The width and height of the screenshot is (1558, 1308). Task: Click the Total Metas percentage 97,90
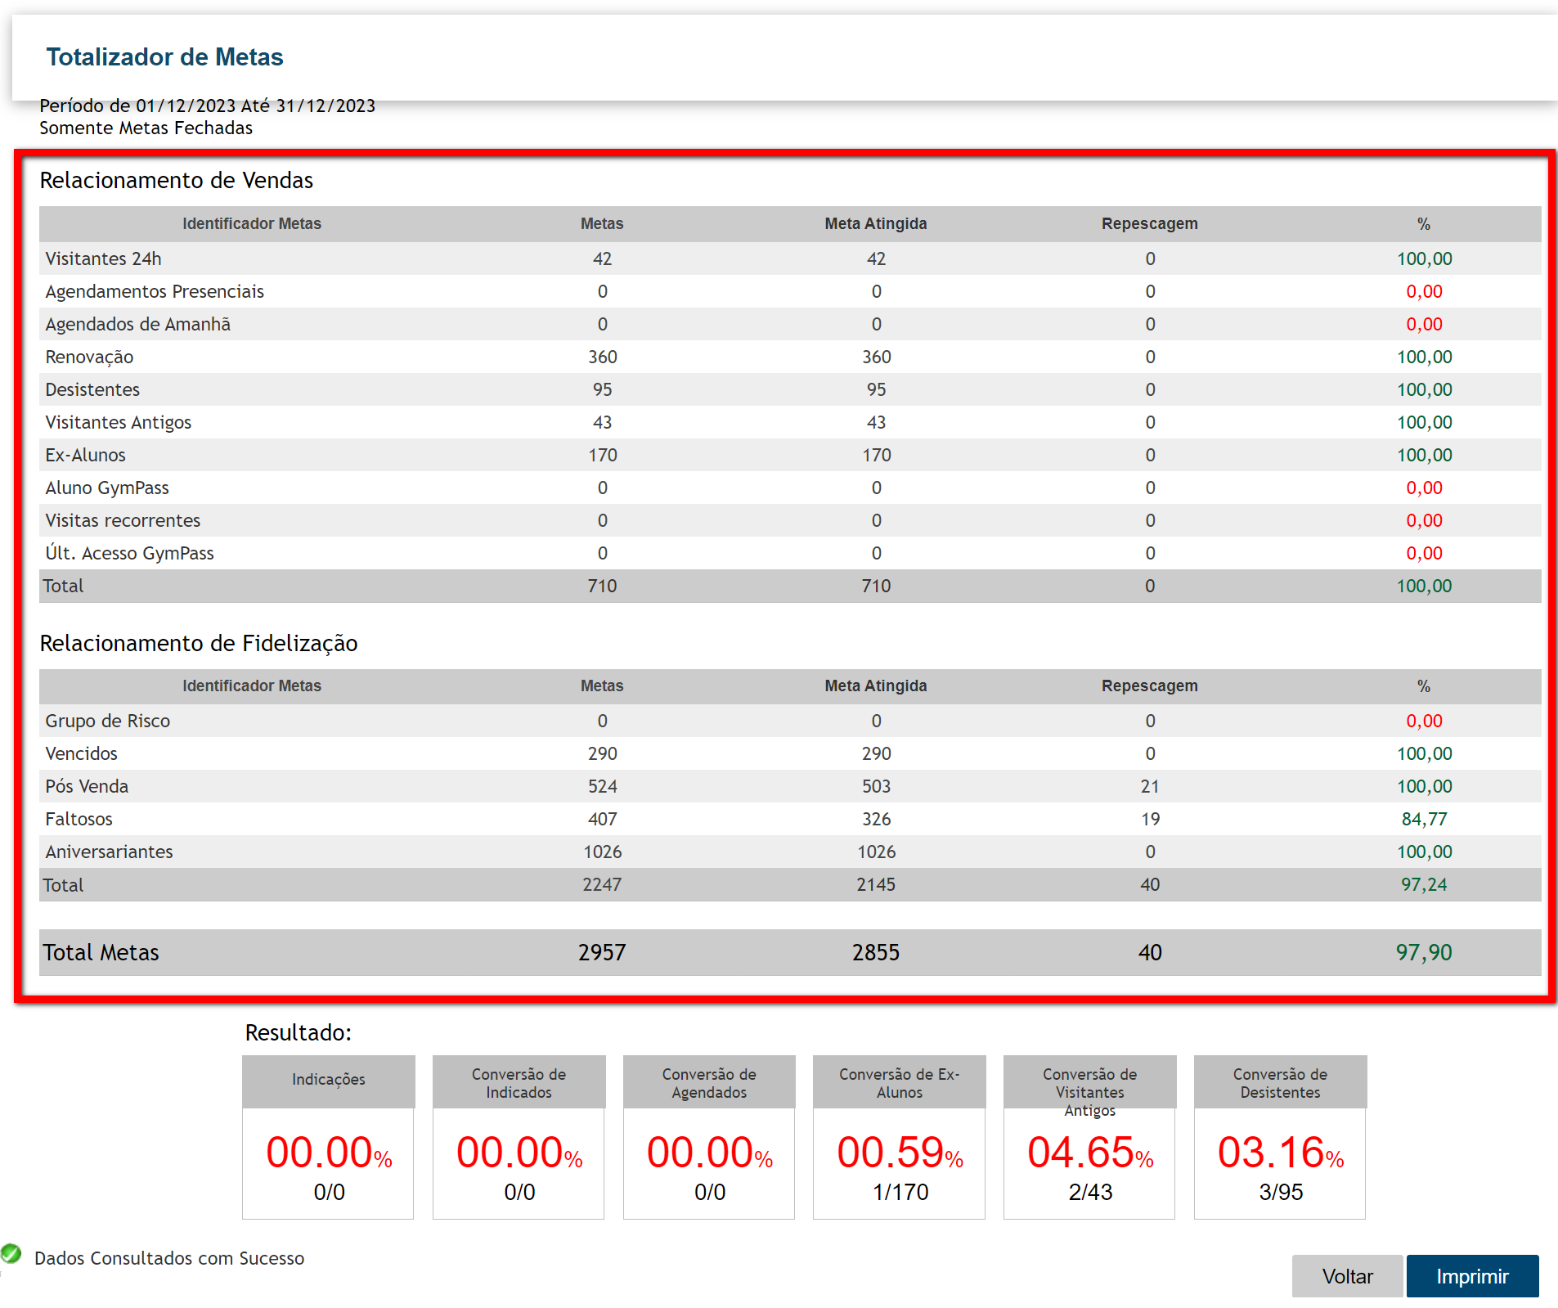pos(1424,952)
